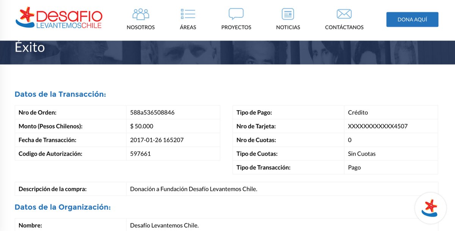
Task: Select the order number 588a536508846
Action: click(152, 112)
